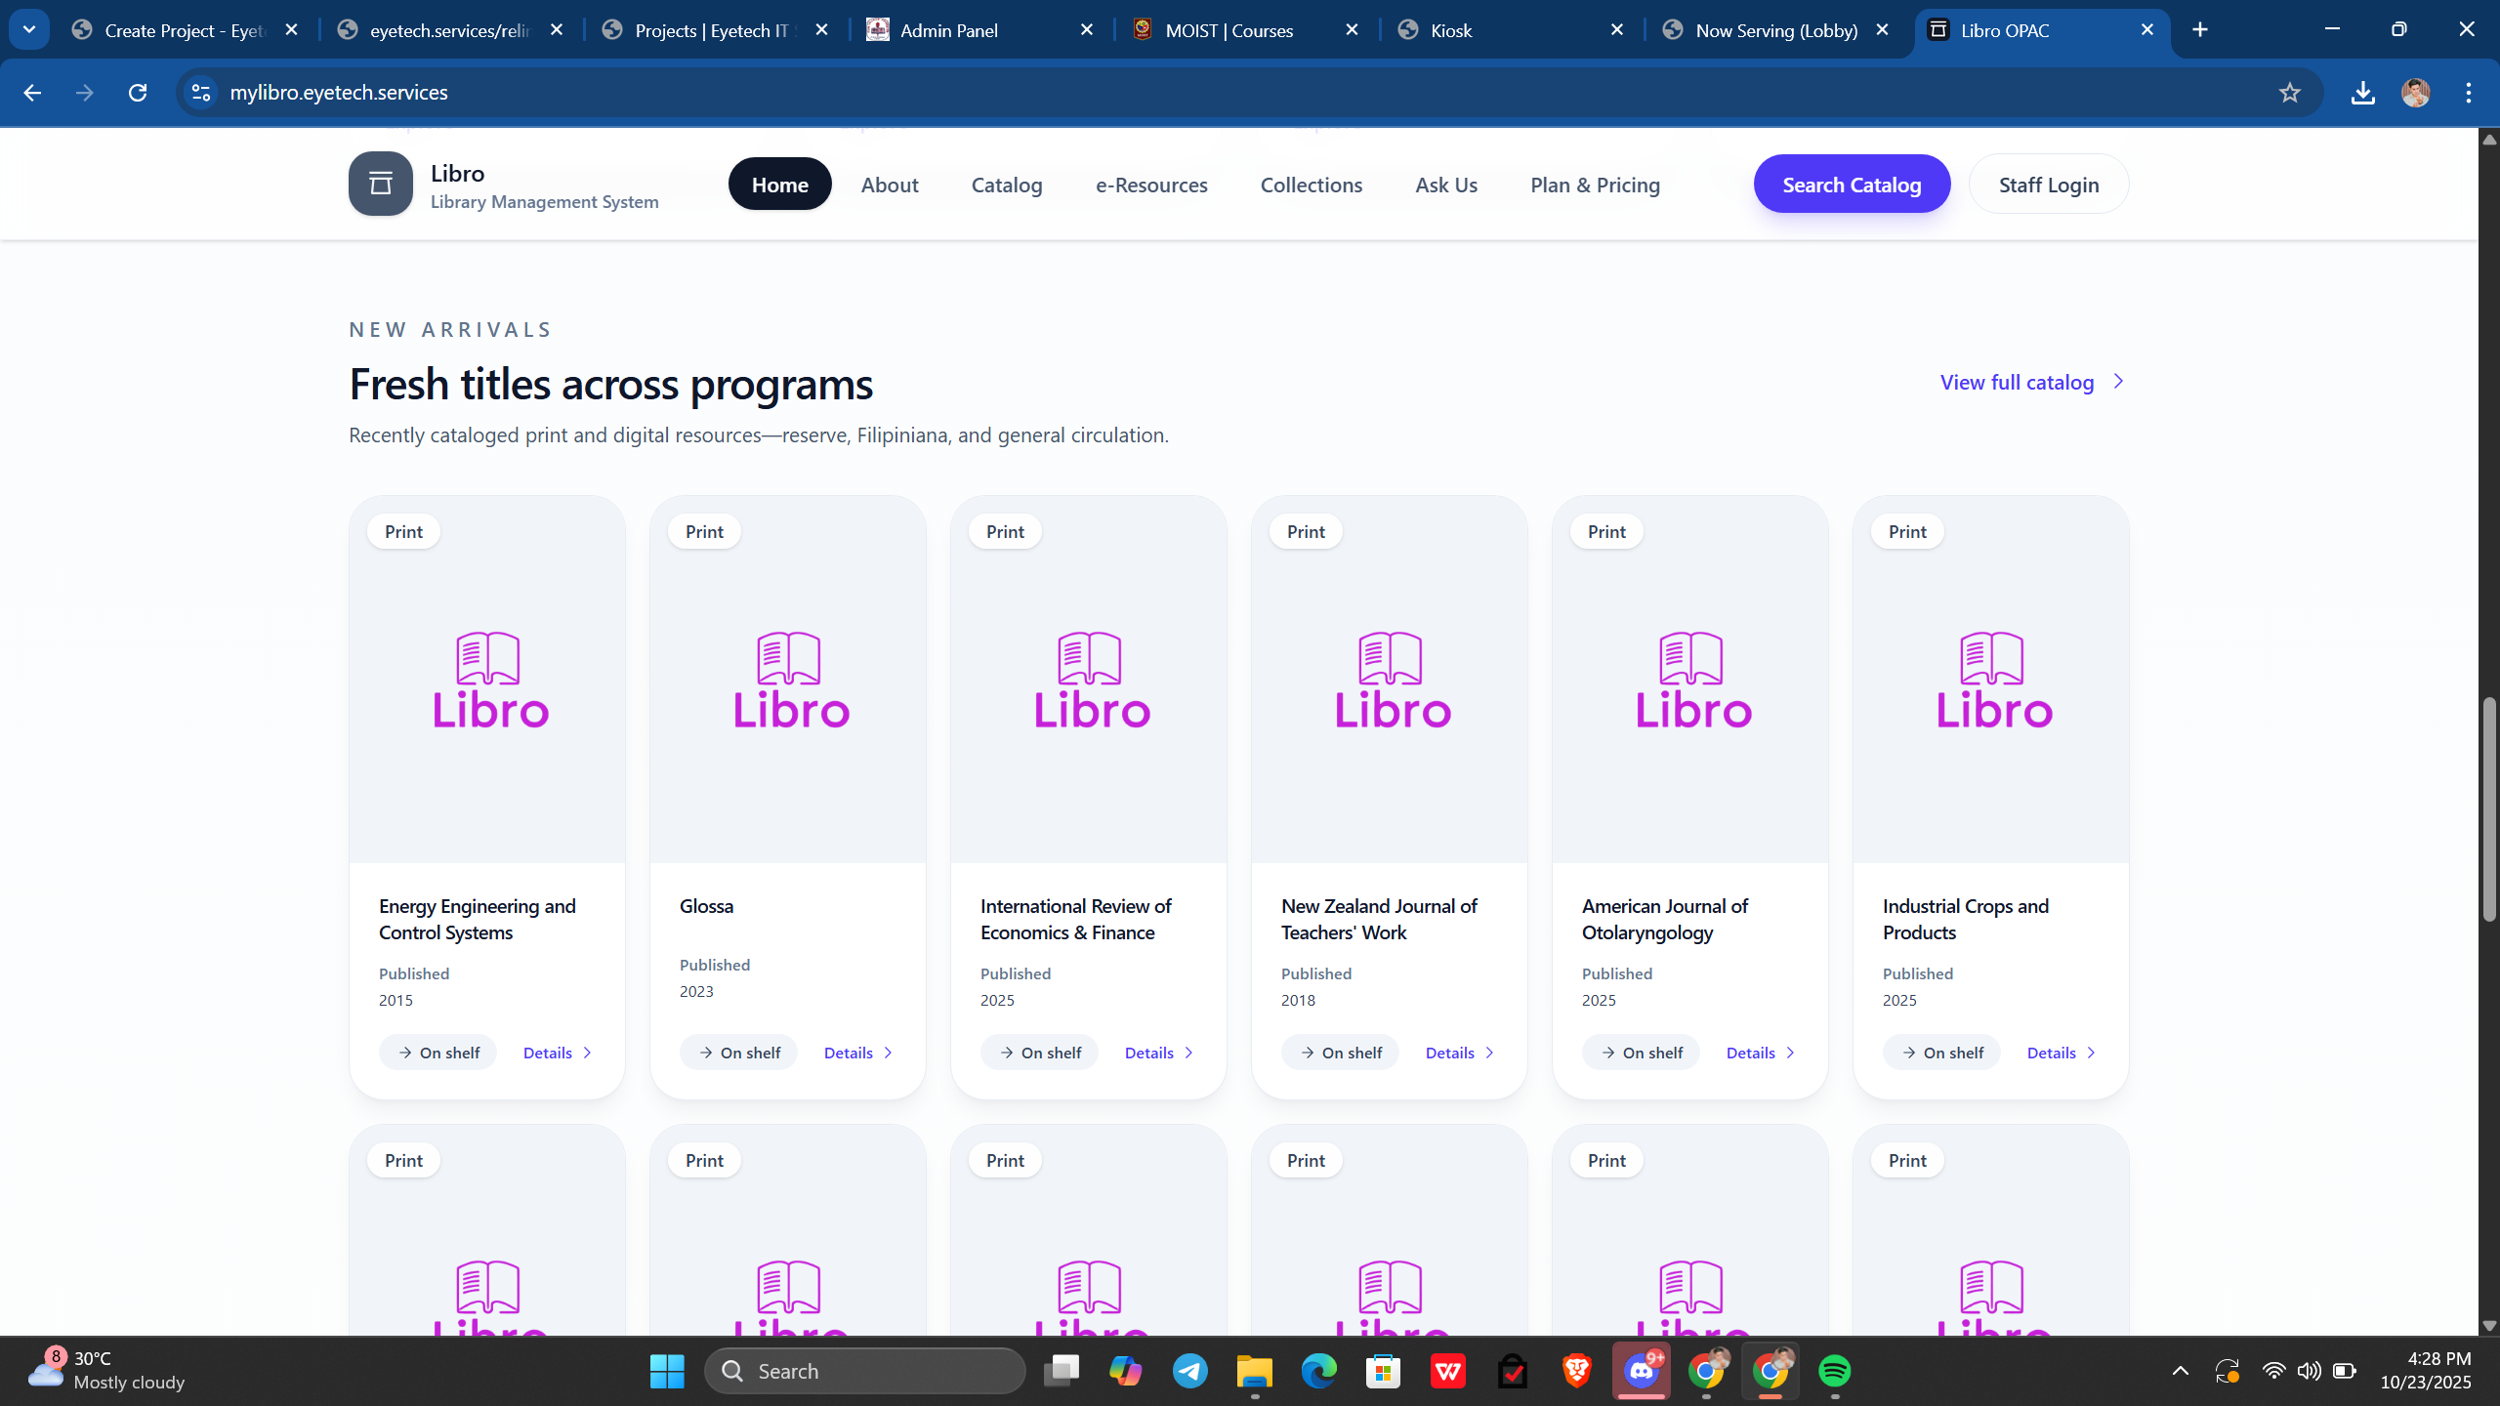The image size is (2500, 1406).
Task: Open the browser downloads icon
Action: coord(2362,93)
